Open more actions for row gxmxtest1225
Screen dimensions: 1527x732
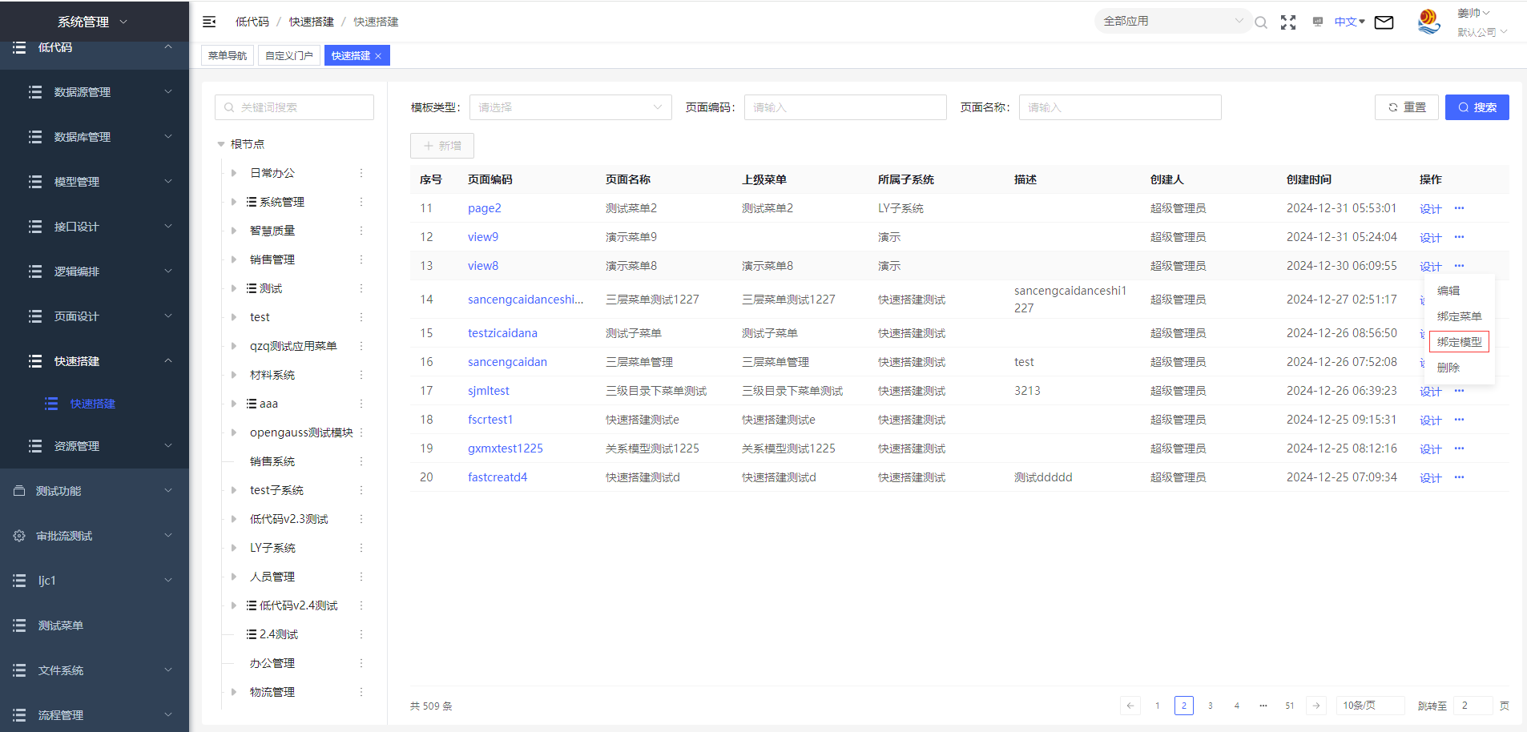click(1459, 448)
